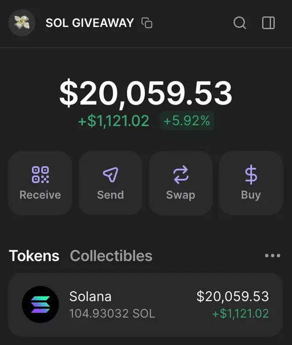This screenshot has width=292, height=345.
Task: Click the Send button label
Action: pyautogui.click(x=110, y=195)
